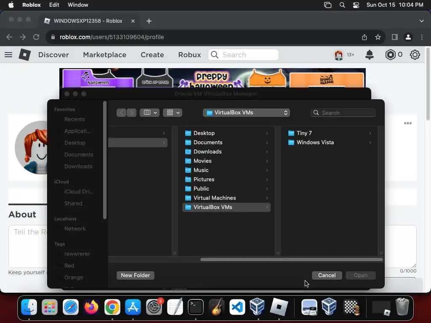This screenshot has height=323, width=431.
Task: Launch Terminal from the dock
Action: point(196,307)
